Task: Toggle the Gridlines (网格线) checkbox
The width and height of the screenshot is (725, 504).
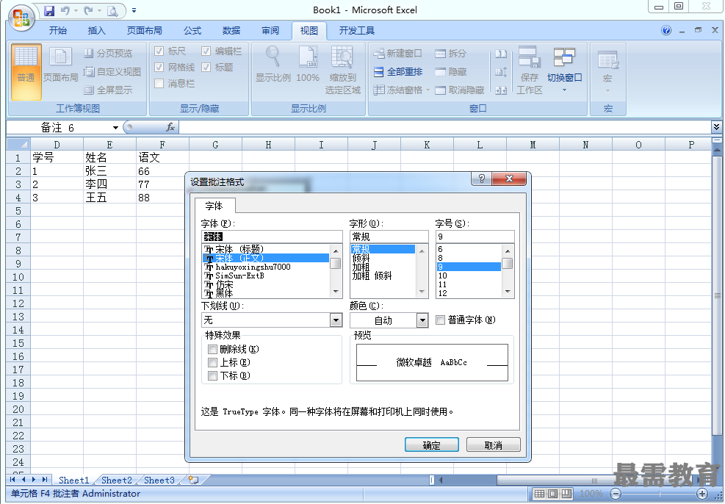Action: pyautogui.click(x=159, y=67)
